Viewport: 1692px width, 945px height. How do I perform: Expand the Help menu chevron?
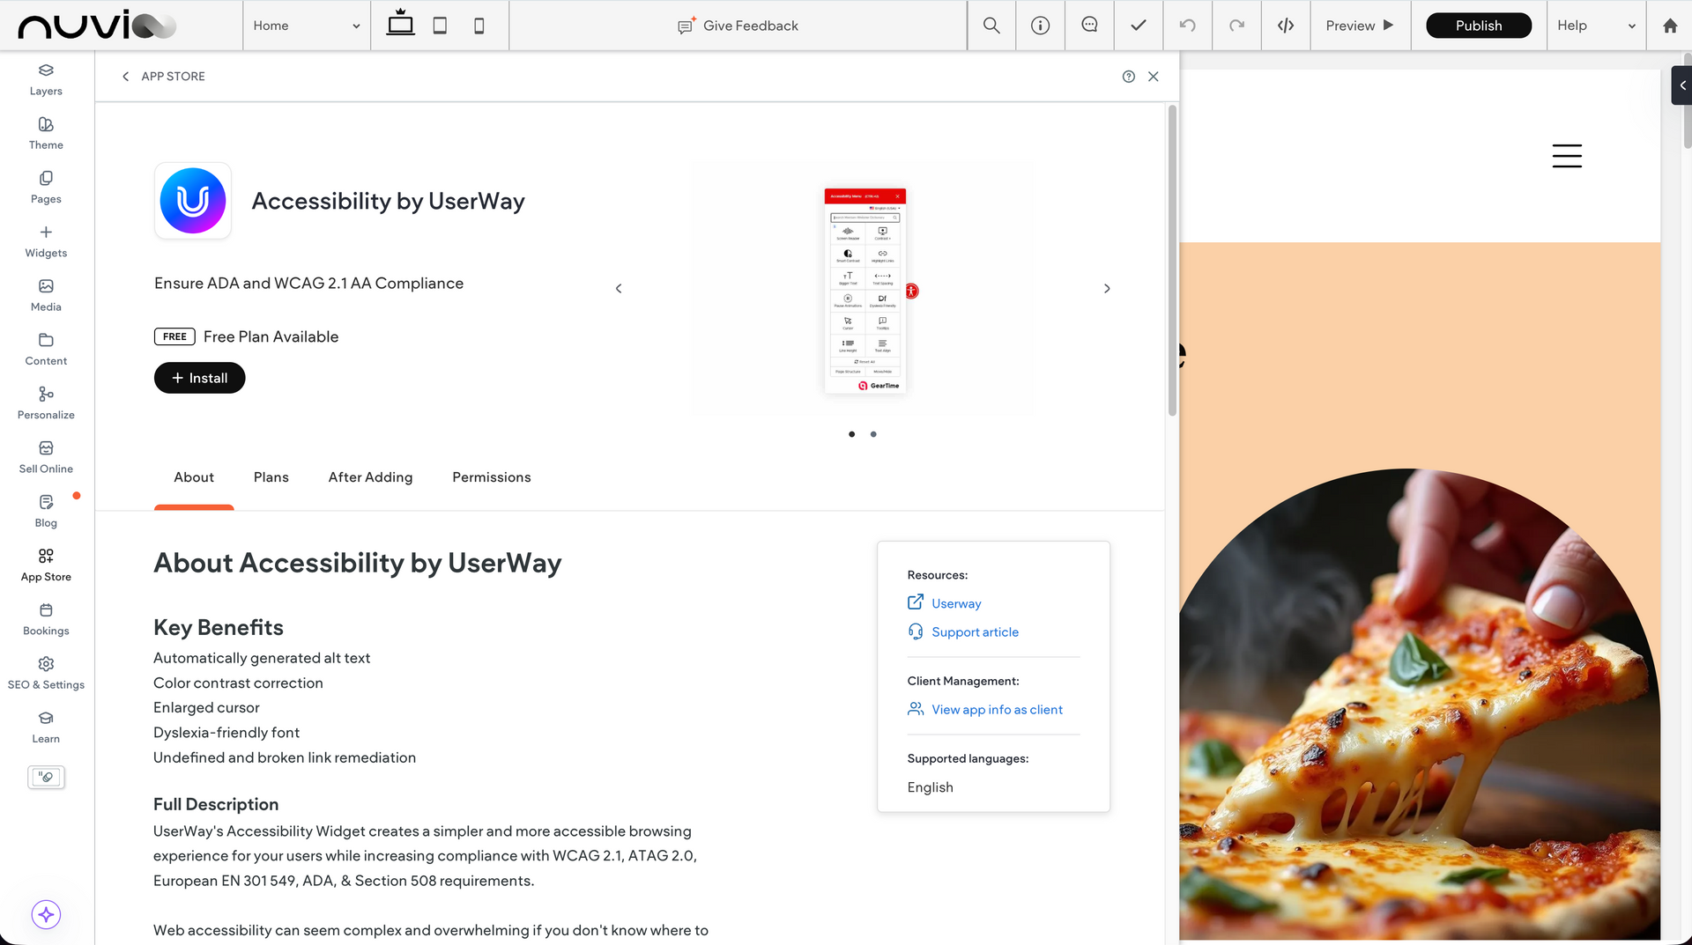click(x=1631, y=26)
